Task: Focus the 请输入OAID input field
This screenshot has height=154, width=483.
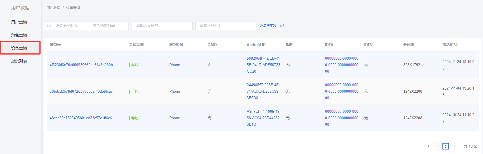Action: 226,26
